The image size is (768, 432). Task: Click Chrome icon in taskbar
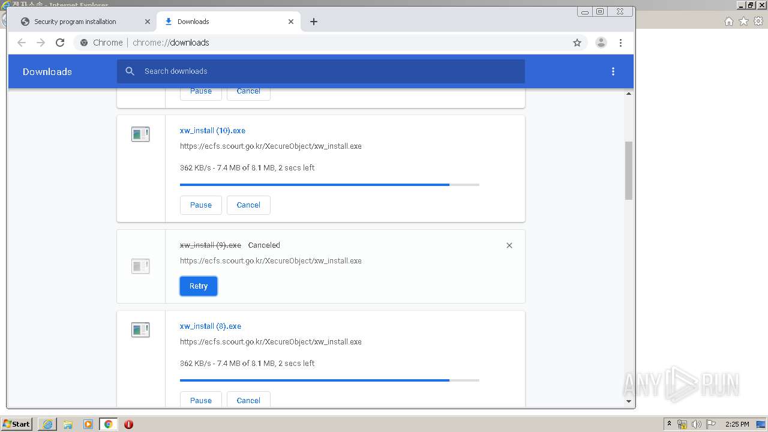tap(109, 424)
